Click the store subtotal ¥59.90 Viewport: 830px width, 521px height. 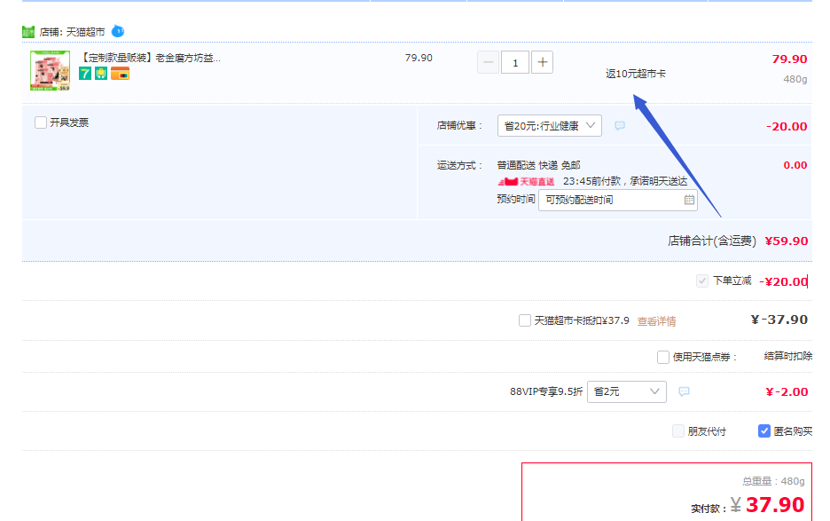tap(787, 241)
